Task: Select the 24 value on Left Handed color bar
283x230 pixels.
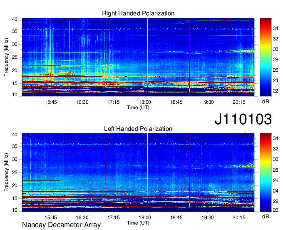Action: coord(276,191)
